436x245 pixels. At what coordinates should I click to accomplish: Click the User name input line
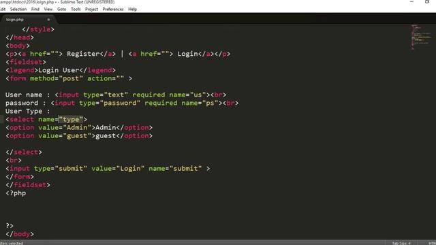[116, 95]
